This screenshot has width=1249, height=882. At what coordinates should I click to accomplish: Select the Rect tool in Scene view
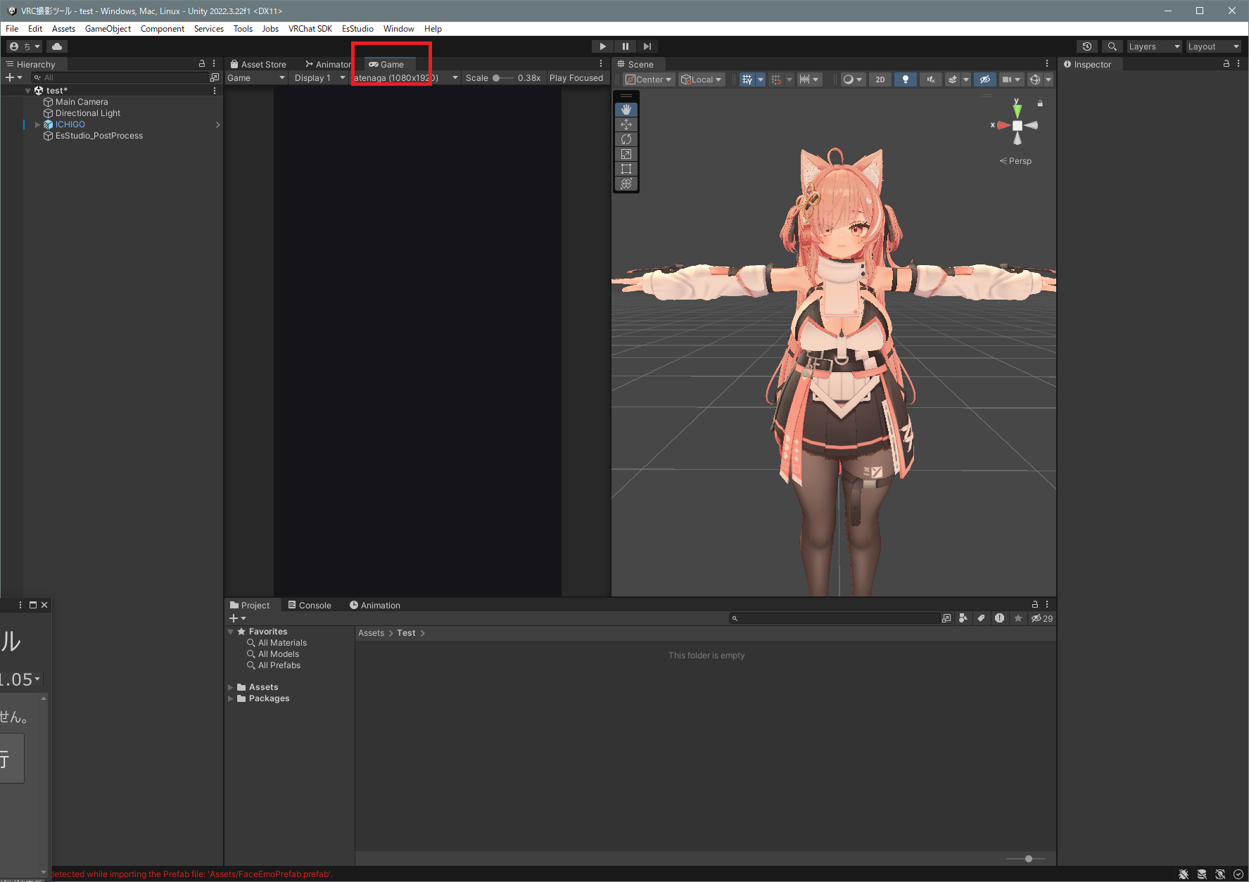point(626,169)
